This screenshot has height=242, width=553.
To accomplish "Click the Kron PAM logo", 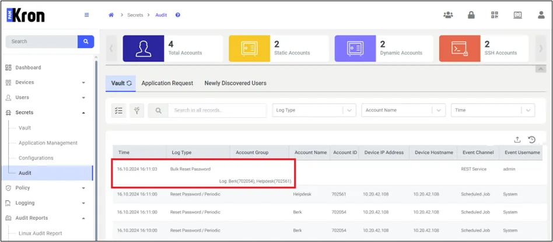I will pyautogui.click(x=26, y=16).
